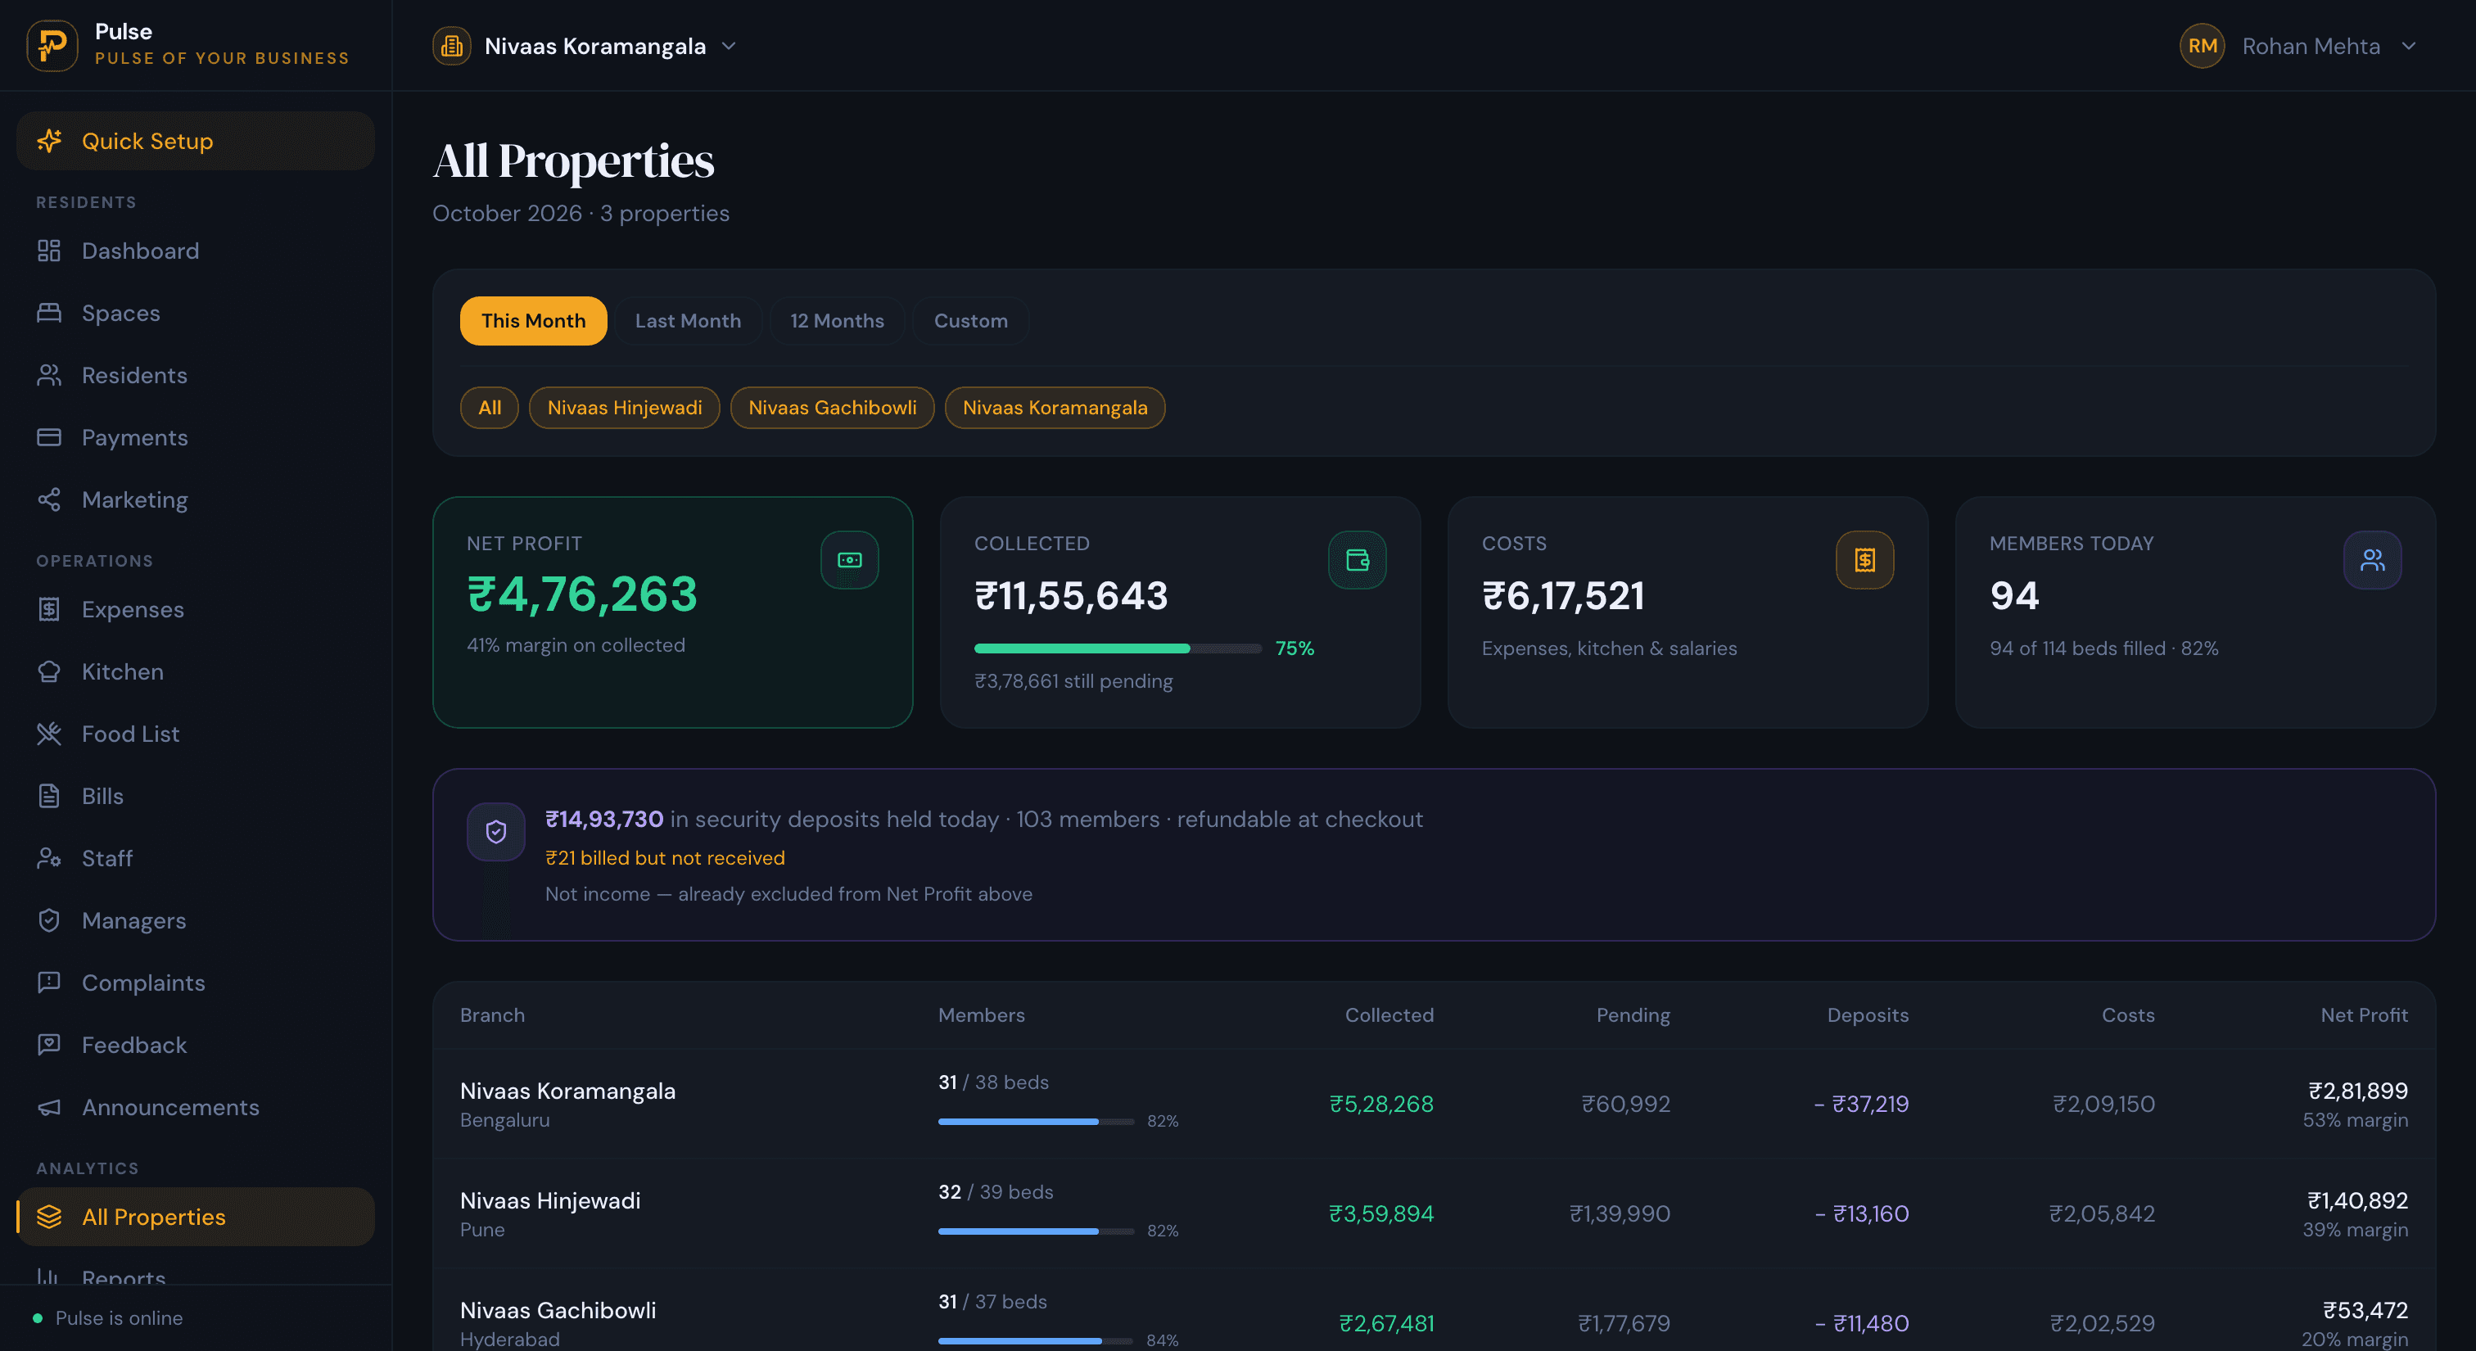2476x1351 pixels.
Task: Click the Pulse logo icon
Action: (52, 45)
